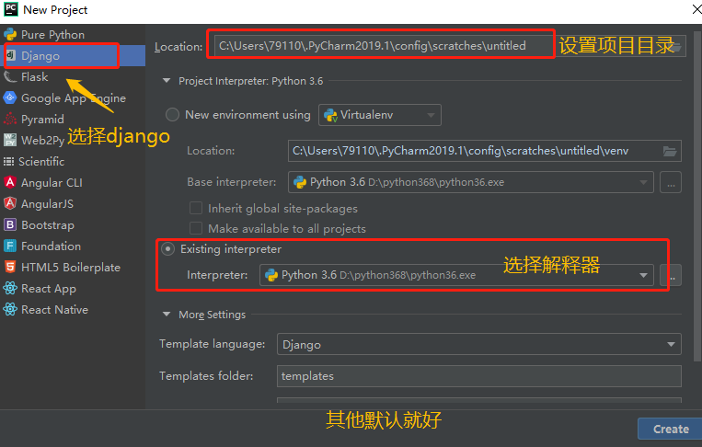Click Python icon in Base interpreter field
This screenshot has height=447, width=702.
[300, 182]
